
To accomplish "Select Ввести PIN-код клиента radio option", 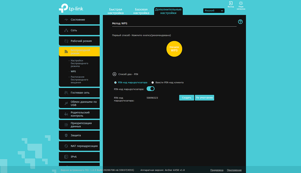I will [153, 83].
